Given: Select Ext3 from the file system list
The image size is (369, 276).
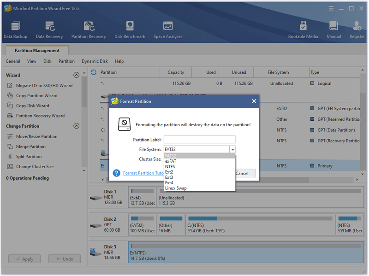Looking at the screenshot, I should (x=200, y=177).
